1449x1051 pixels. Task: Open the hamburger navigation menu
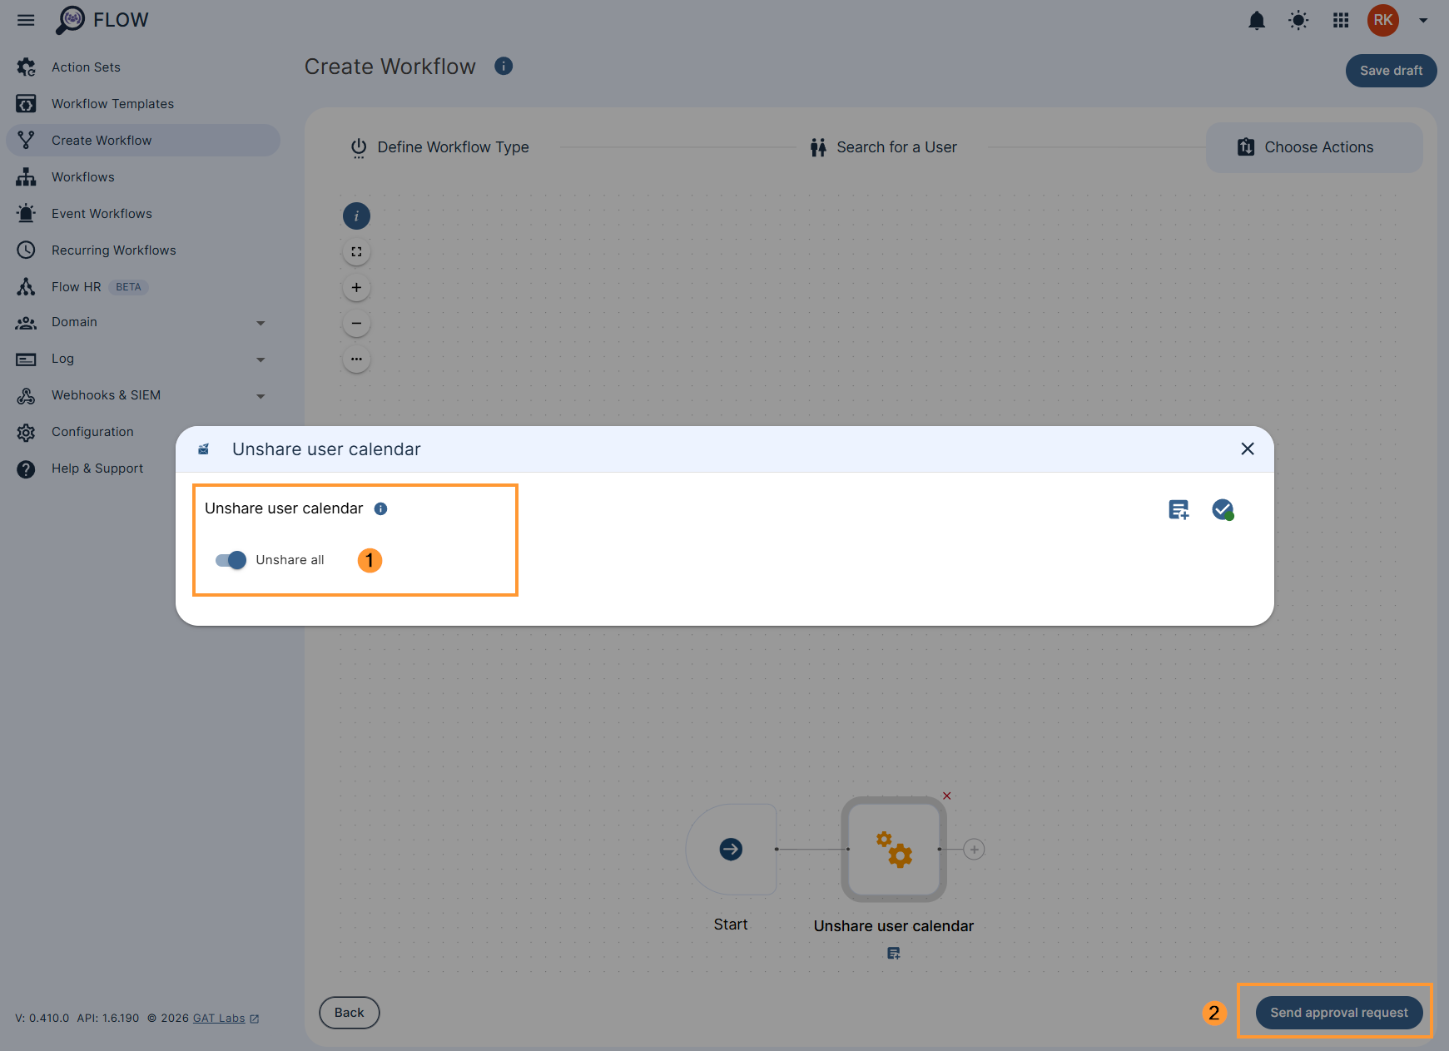[25, 20]
